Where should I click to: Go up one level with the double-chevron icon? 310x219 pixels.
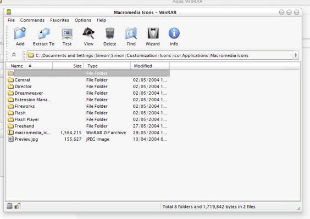(14, 55)
